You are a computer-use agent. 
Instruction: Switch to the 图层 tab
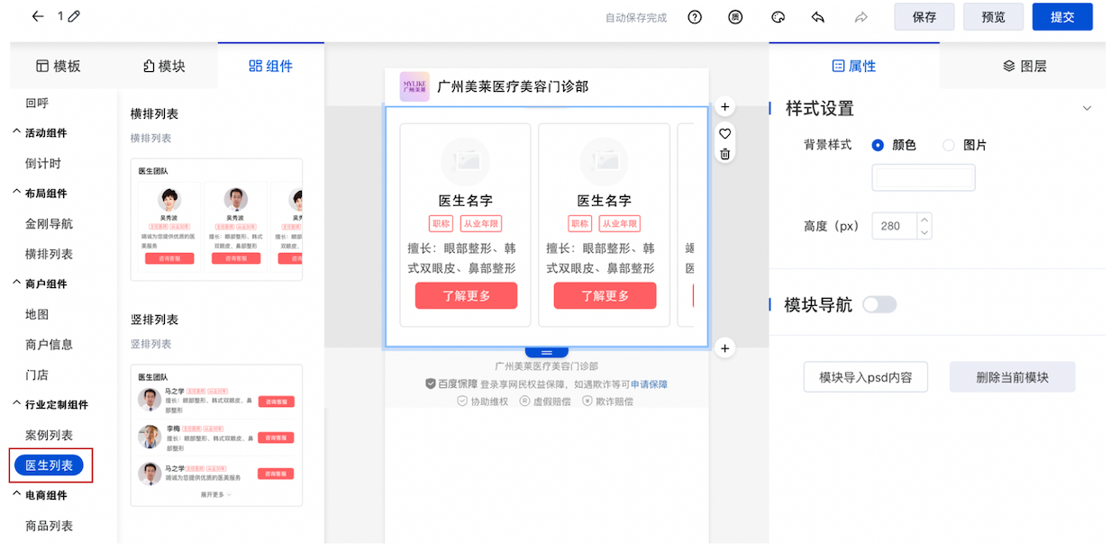point(1024,66)
